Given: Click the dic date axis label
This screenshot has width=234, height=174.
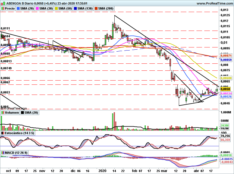Looking at the screenshot, I should (73, 171).
